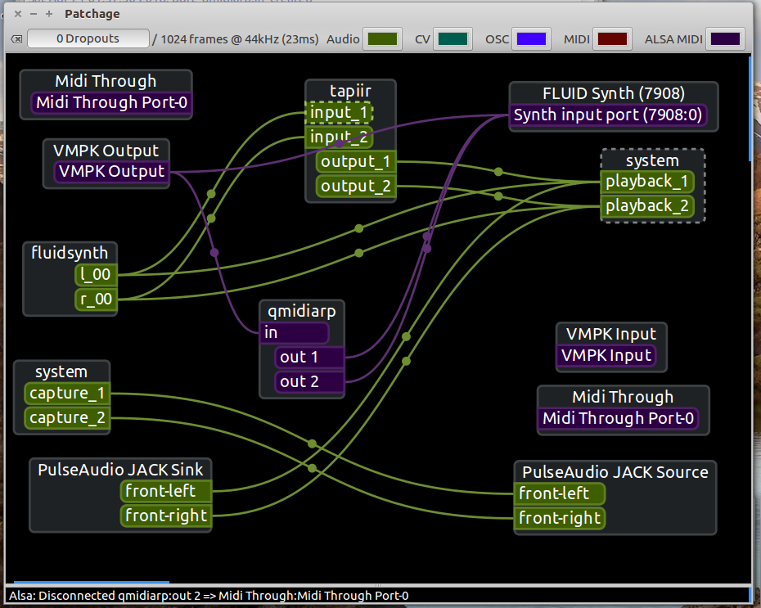Open the MIDI port color swatch
761x608 pixels.
pos(612,39)
